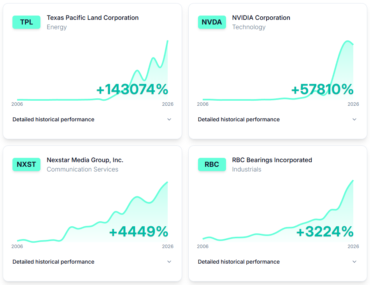Click the RBC Bearings Incorporated title
This screenshot has height=285, width=370.
point(272,160)
